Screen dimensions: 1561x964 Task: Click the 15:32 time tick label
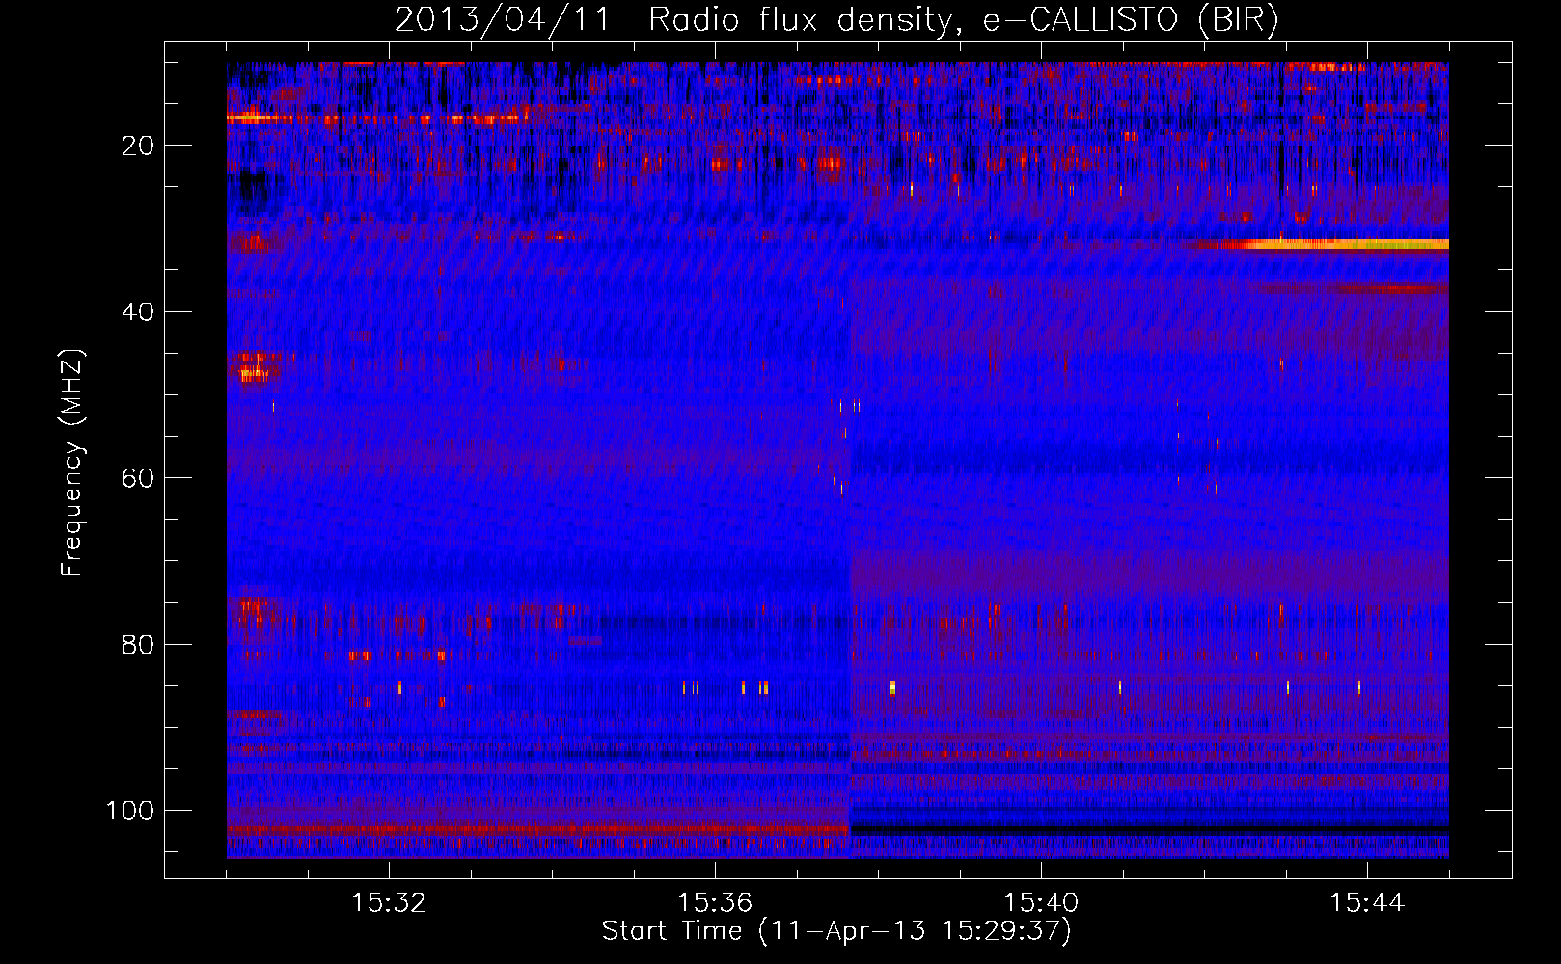click(x=389, y=903)
